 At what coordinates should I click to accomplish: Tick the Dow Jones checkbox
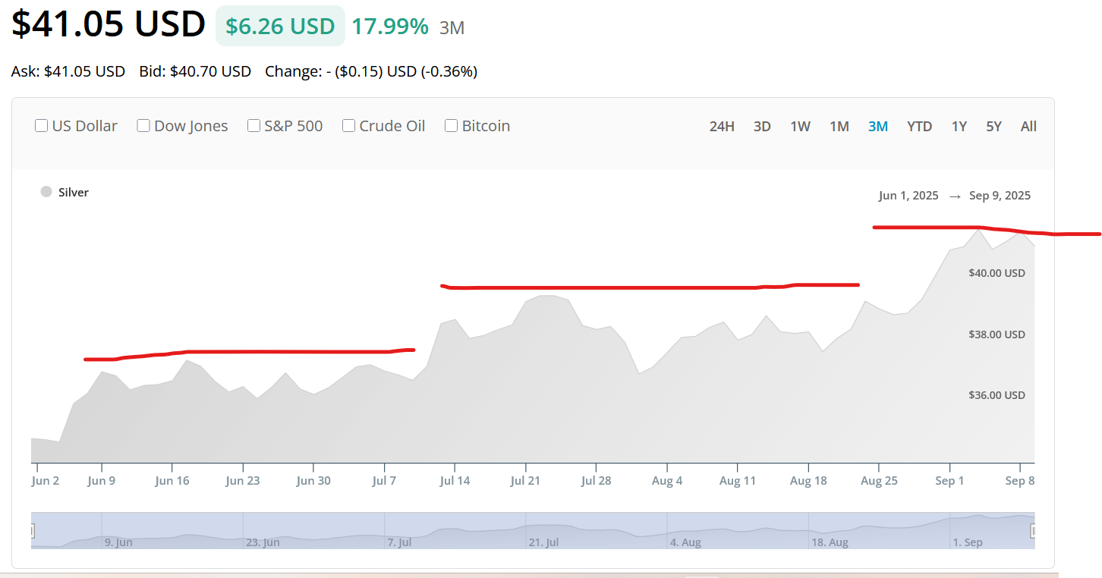[143, 126]
